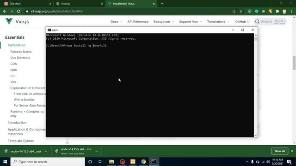The width and height of the screenshot is (296, 166).
Task: Close the downloads bar
Action: click(292, 151)
